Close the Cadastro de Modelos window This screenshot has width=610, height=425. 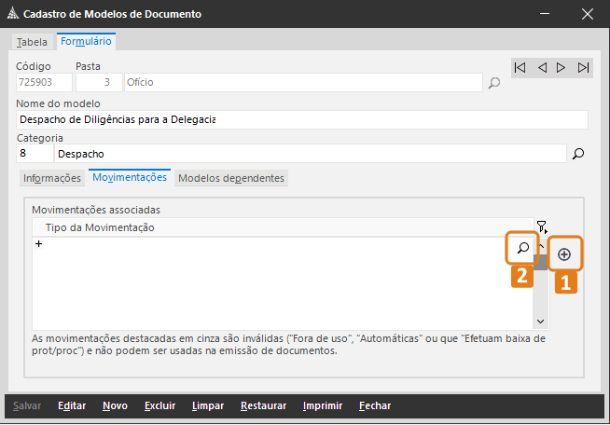[x=588, y=14]
